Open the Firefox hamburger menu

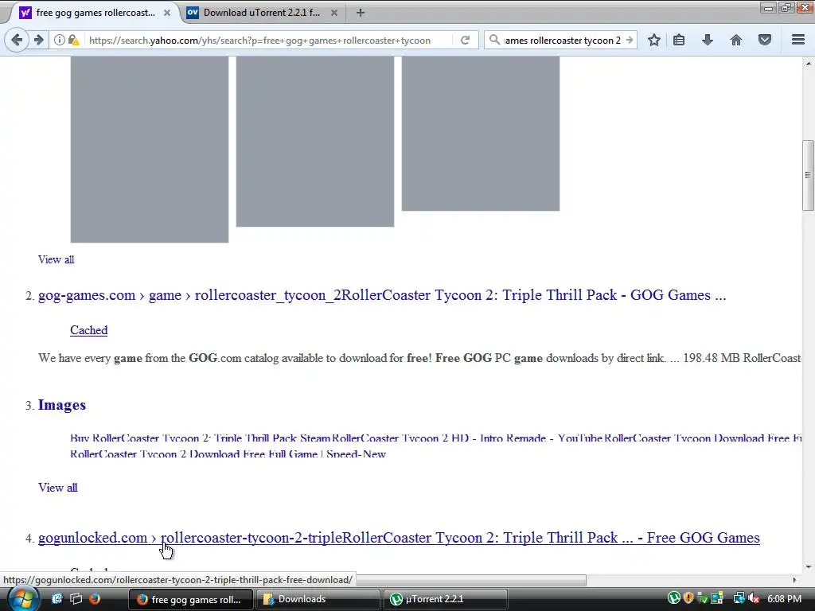(x=798, y=40)
